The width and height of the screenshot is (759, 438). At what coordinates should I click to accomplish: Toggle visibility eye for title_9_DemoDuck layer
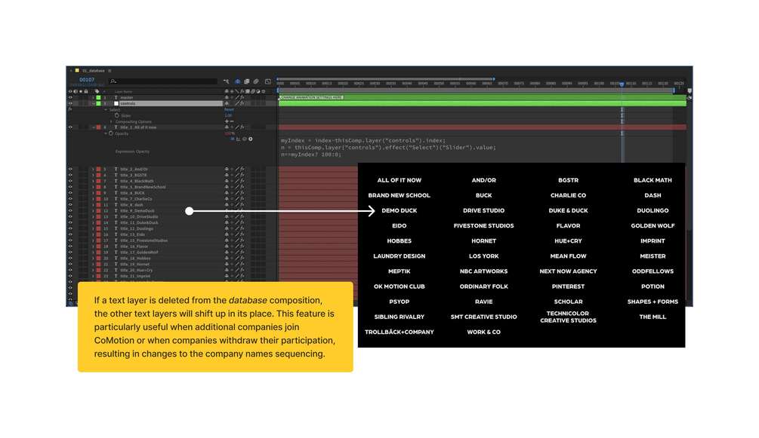tap(70, 211)
